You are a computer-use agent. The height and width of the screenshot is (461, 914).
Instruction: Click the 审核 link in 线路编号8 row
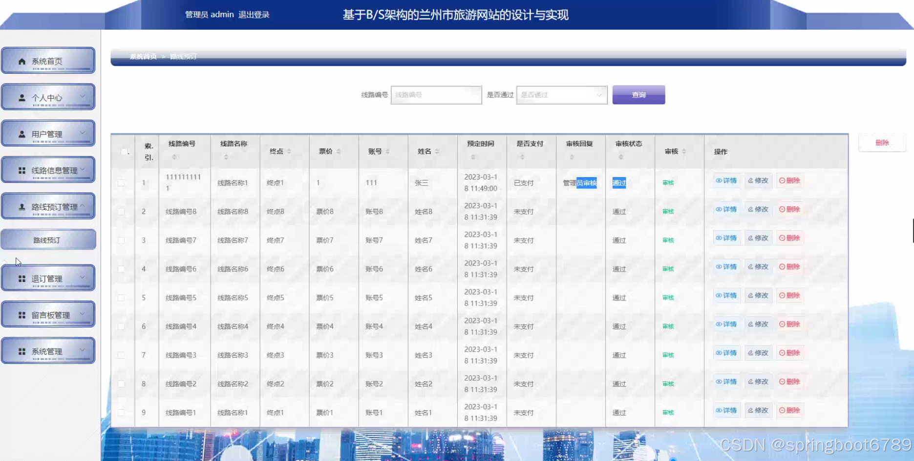tap(668, 212)
